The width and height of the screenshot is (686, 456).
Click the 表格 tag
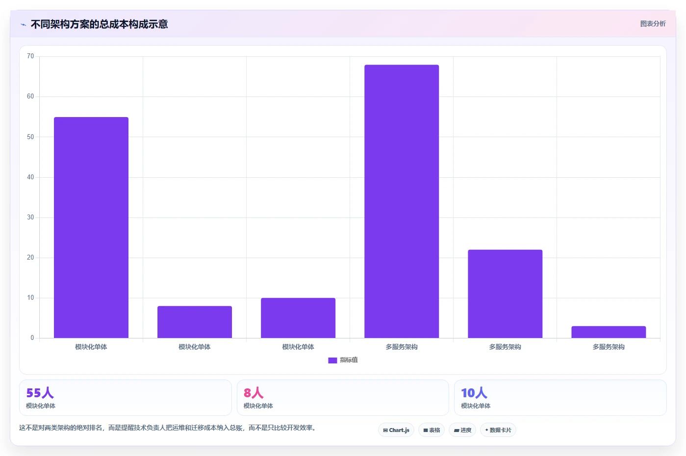(x=432, y=430)
